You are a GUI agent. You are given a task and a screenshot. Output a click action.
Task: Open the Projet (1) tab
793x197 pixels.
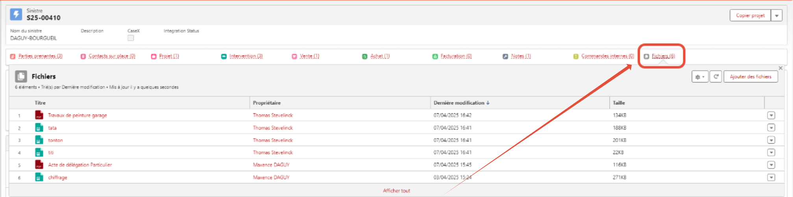click(x=169, y=56)
